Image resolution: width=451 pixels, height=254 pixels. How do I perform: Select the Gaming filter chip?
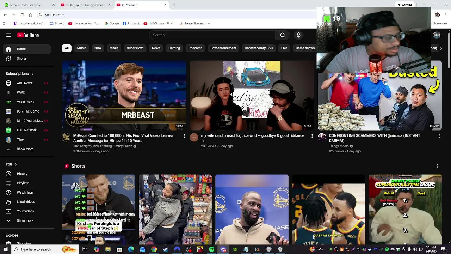pos(174,48)
